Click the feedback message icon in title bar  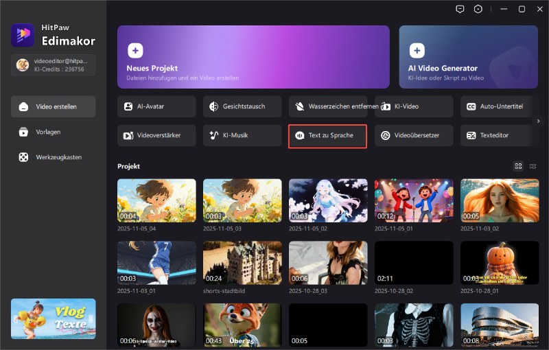coord(460,9)
